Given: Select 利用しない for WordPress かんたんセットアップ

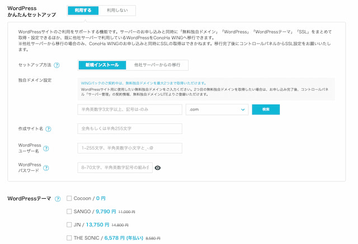Looking at the screenshot, I should pos(117,11).
